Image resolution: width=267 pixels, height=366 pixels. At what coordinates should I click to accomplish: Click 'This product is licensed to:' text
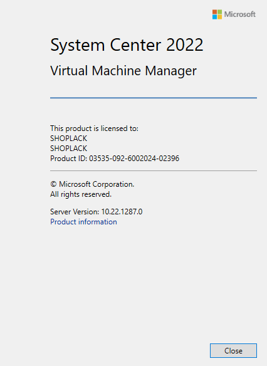(94, 128)
